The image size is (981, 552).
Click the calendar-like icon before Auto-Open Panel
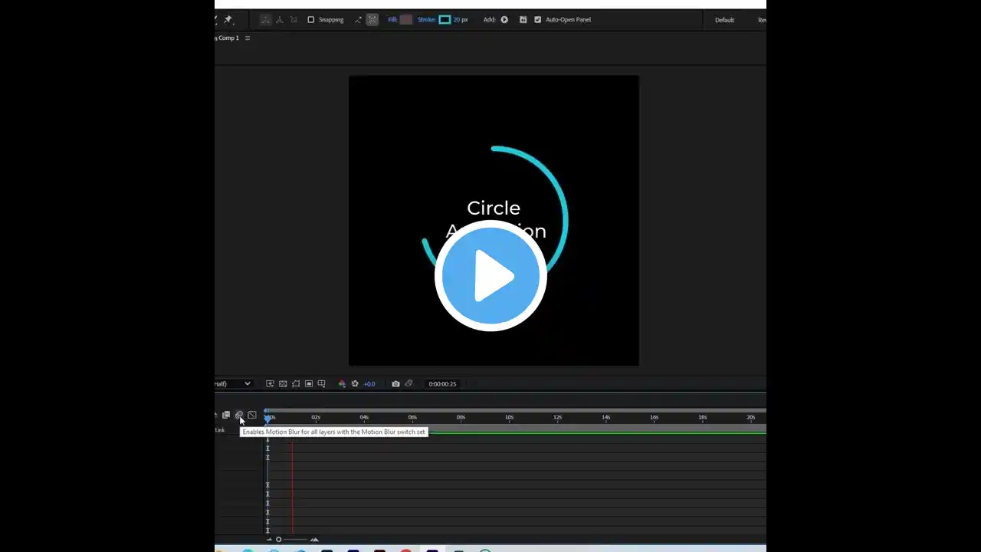click(523, 20)
